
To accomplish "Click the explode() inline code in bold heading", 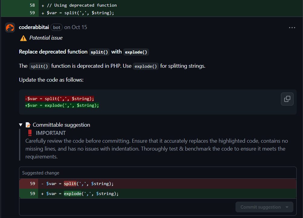I will pyautogui.click(x=136, y=52).
